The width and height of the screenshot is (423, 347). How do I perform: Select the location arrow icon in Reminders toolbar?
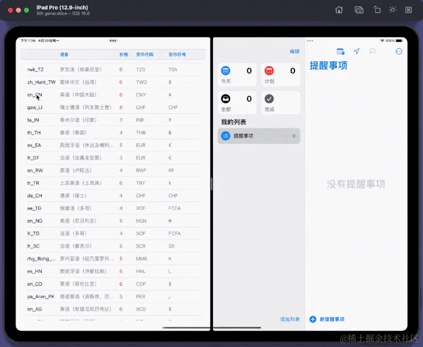coord(356,51)
